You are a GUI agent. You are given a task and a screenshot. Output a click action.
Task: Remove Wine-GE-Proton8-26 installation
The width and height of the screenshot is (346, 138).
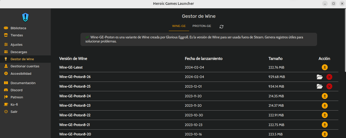329,77
